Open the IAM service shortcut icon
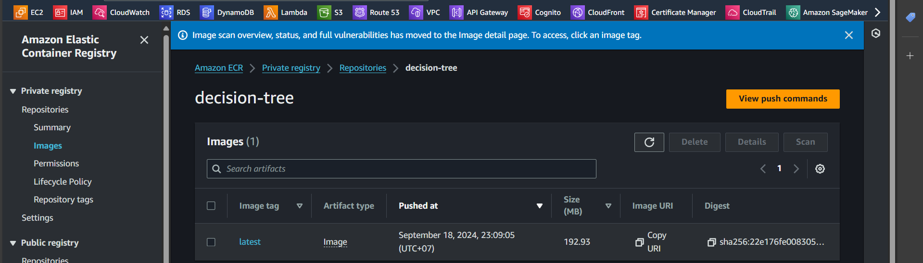Image resolution: width=923 pixels, height=263 pixels. pyautogui.click(x=60, y=12)
